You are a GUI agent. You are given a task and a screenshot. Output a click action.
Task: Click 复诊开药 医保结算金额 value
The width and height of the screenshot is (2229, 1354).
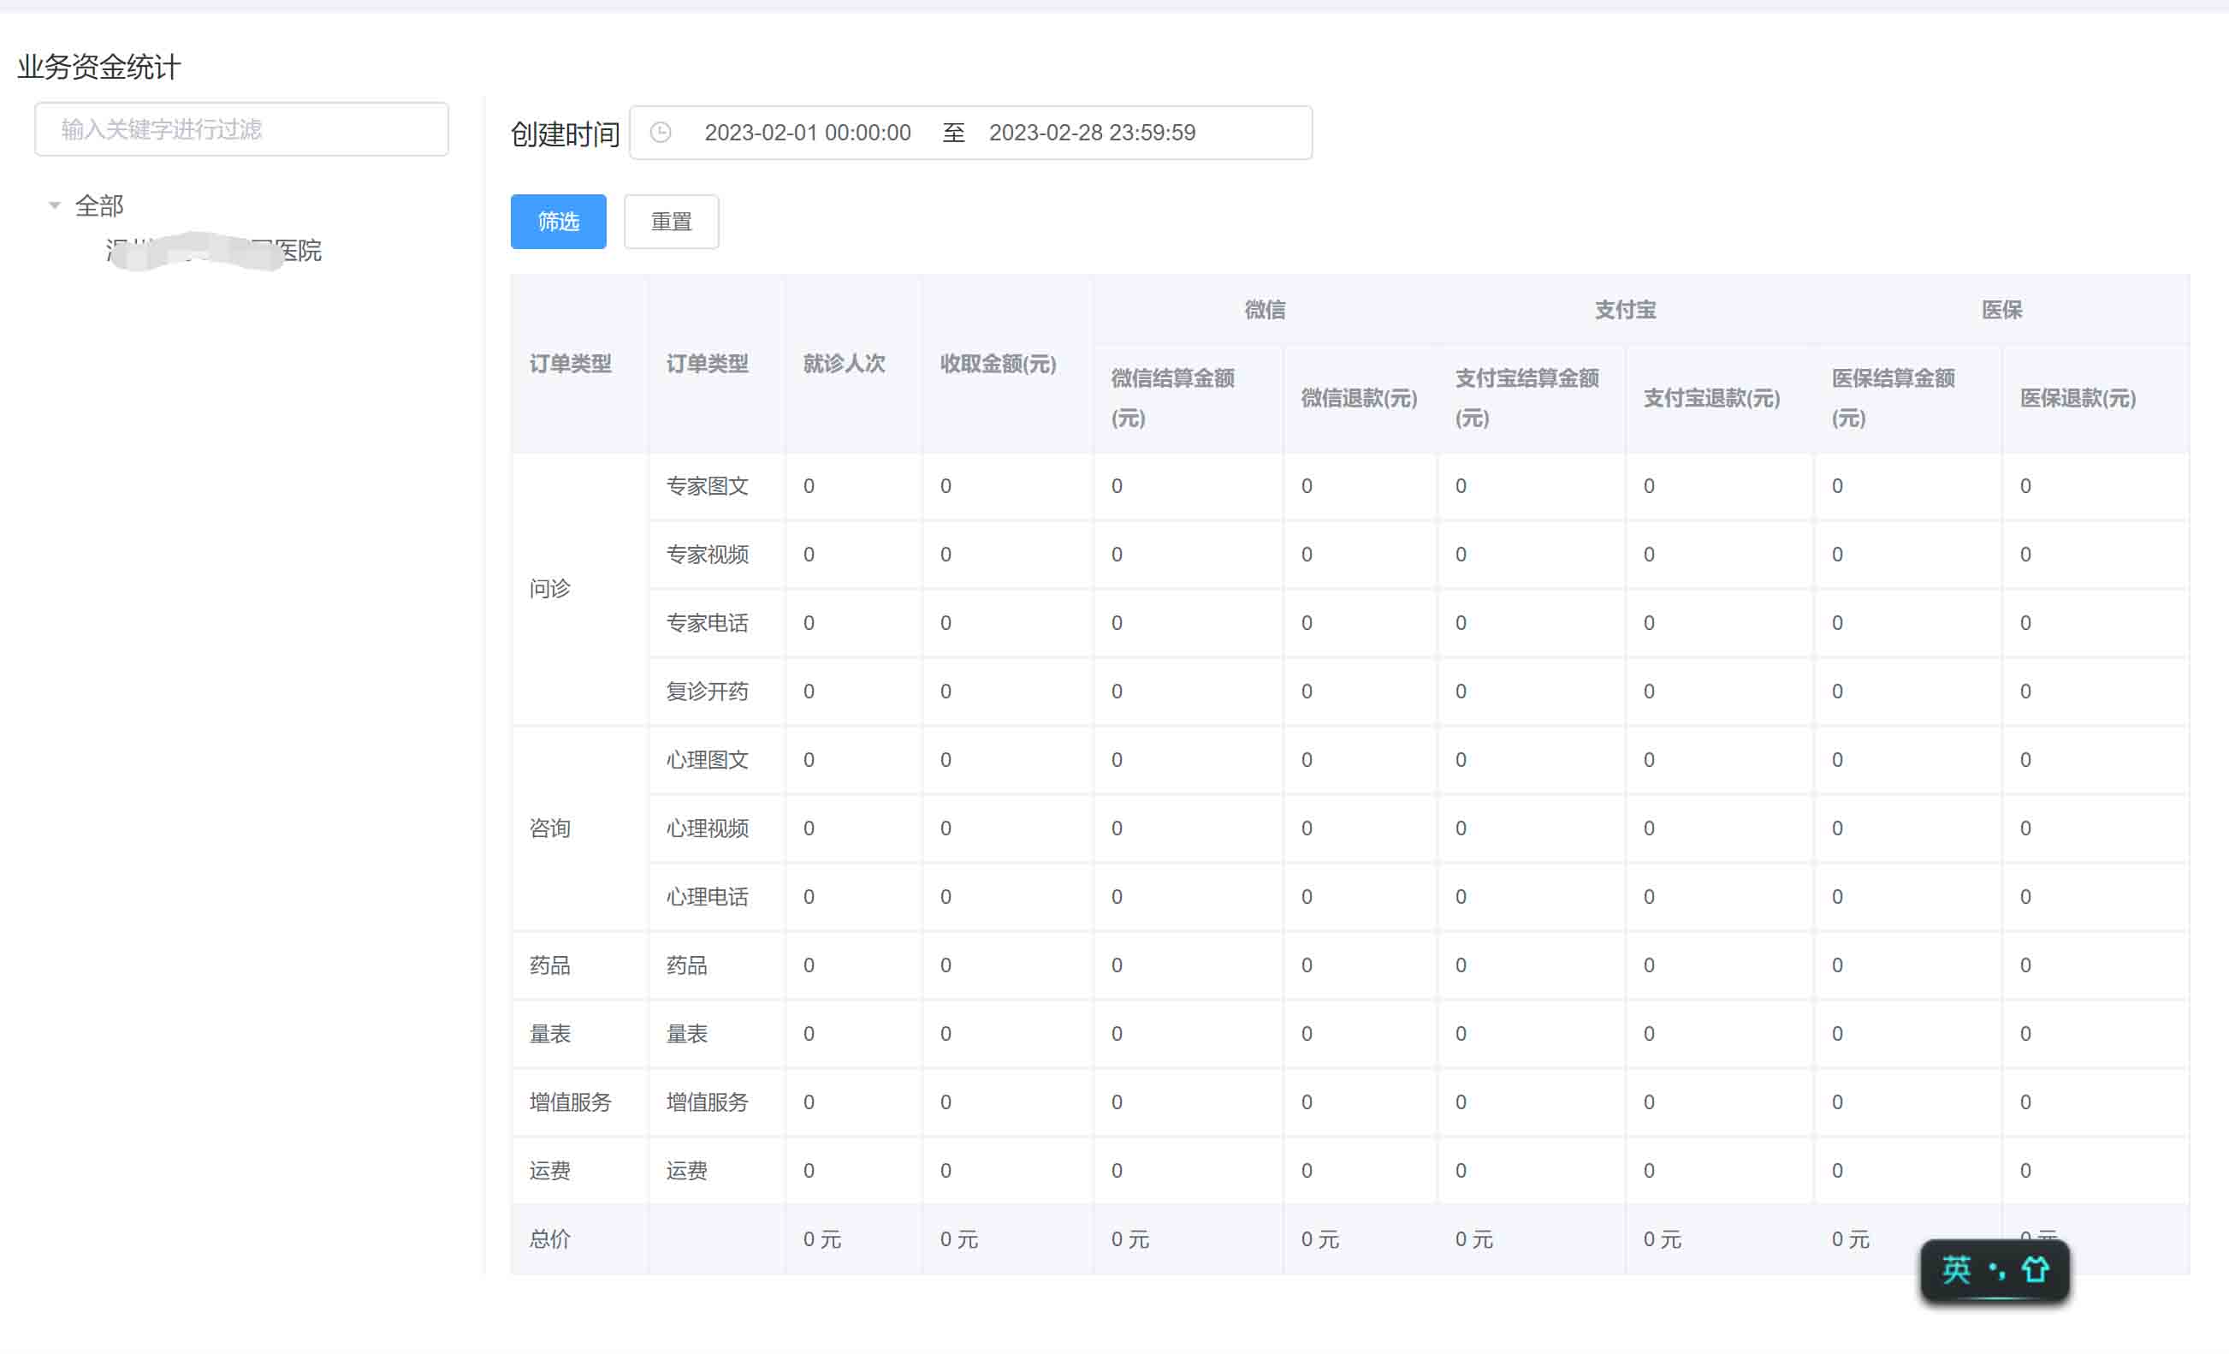pos(1836,692)
